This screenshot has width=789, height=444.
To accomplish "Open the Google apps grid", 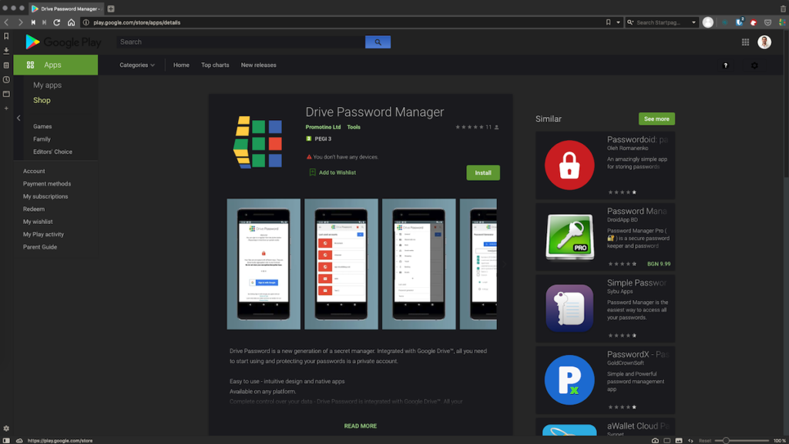I will 745,42.
